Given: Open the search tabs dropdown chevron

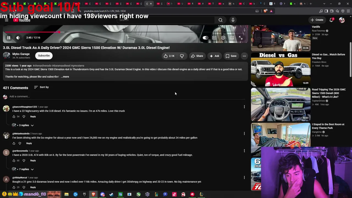Looking at the screenshot, I should (324, 4).
